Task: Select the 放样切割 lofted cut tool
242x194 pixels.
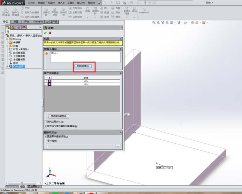Action: [75, 12]
